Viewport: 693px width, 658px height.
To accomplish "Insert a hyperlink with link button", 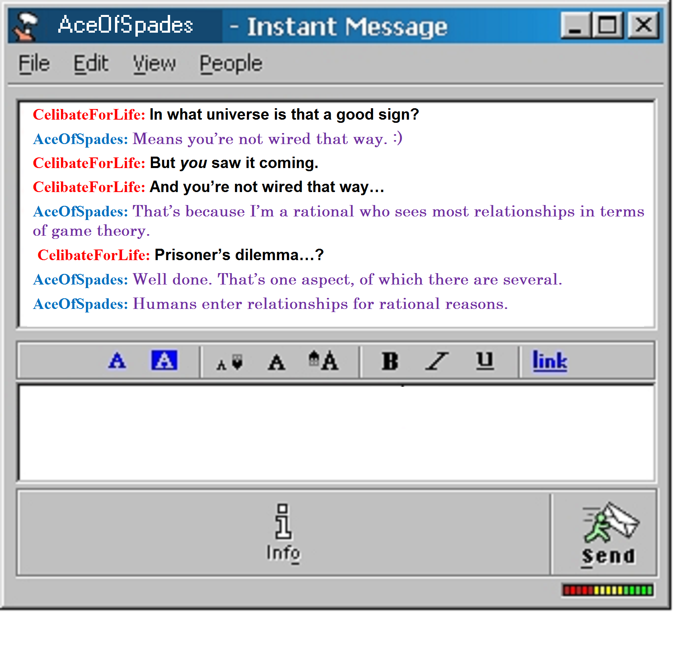I will click(x=550, y=360).
